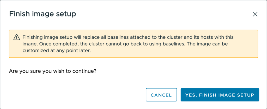Click the word 'Finish' in the dialog title

click(x=18, y=14)
